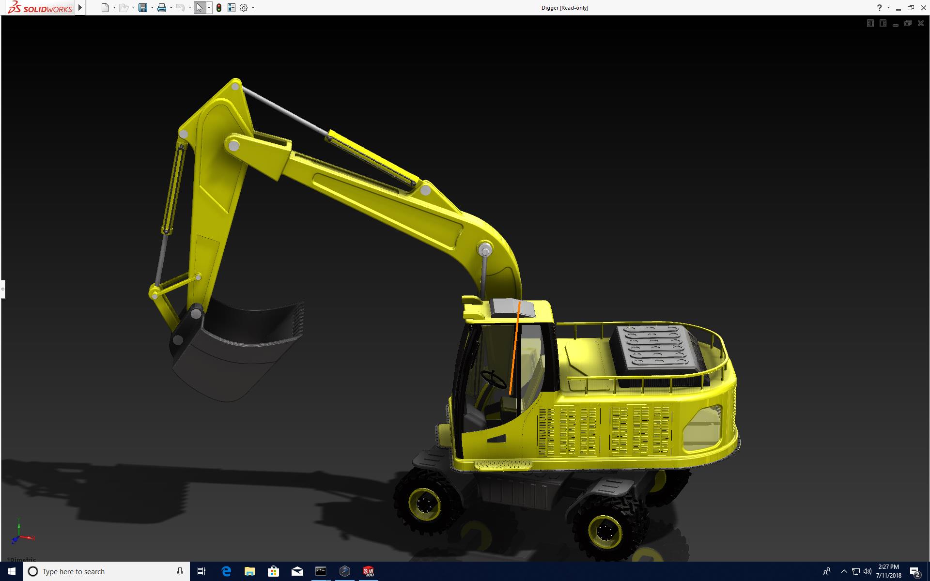Open the Options gear icon

tap(244, 8)
